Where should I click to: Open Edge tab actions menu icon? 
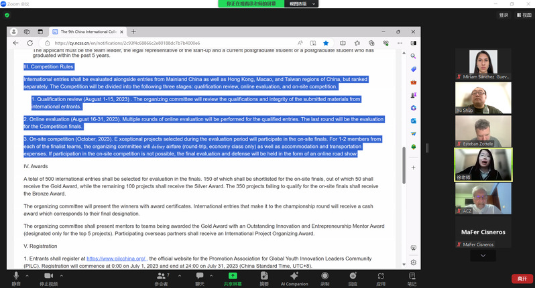click(40, 31)
